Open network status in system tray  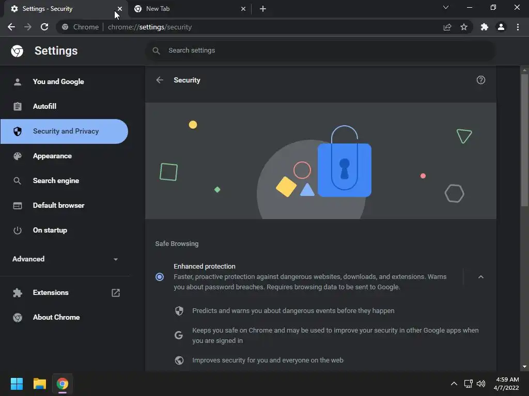coord(468,384)
